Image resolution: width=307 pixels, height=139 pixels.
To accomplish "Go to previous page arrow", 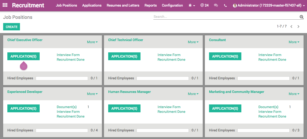I will [x=291, y=26].
